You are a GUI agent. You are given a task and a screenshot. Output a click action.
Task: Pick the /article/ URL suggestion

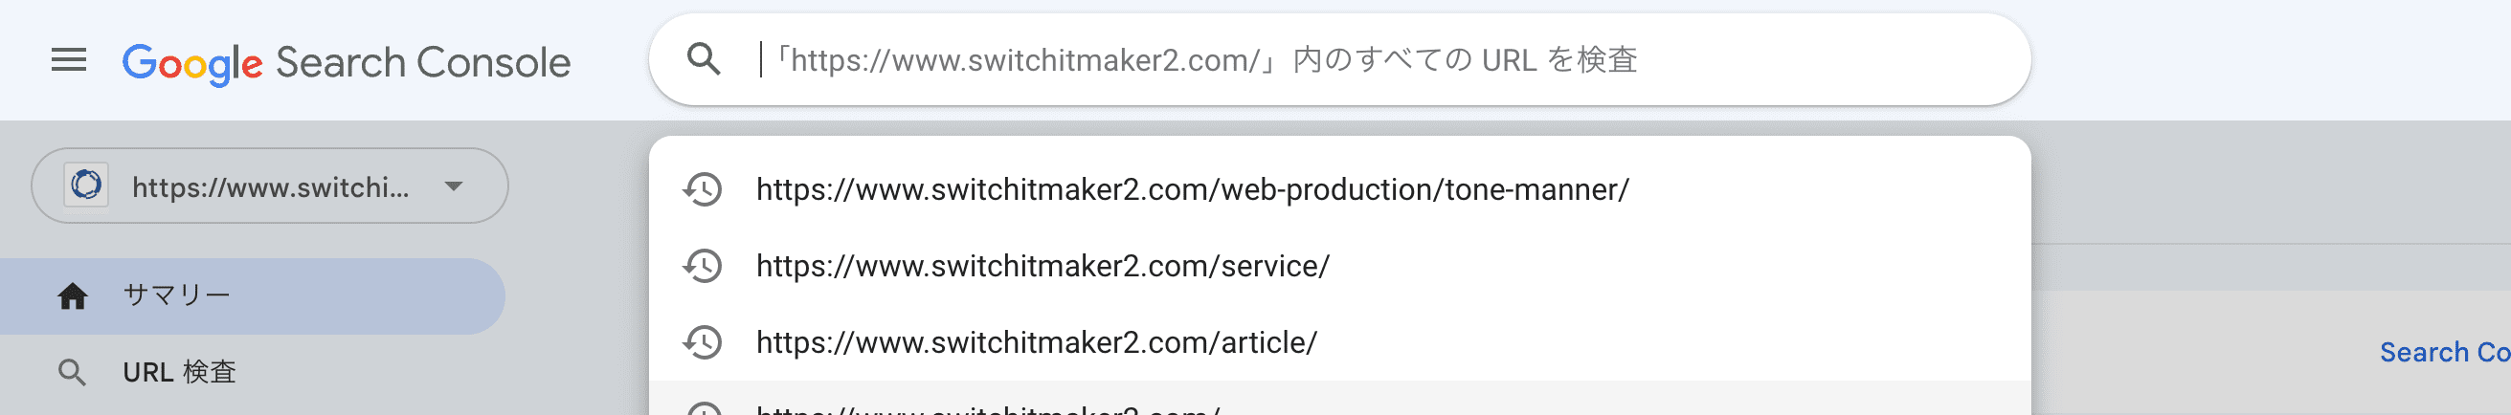point(1036,342)
